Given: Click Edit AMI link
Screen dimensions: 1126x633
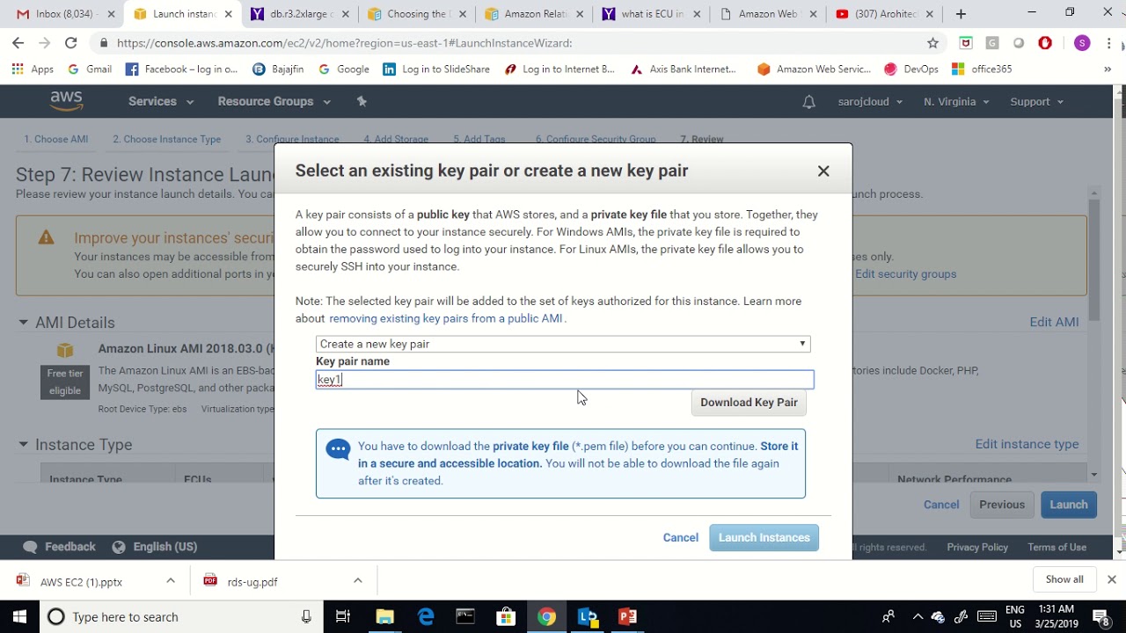Looking at the screenshot, I should pyautogui.click(x=1054, y=322).
